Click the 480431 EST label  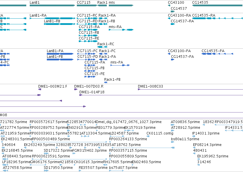(200, 151)
